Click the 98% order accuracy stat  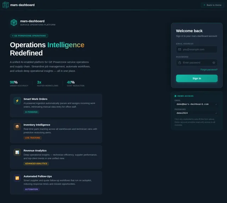[19, 84]
